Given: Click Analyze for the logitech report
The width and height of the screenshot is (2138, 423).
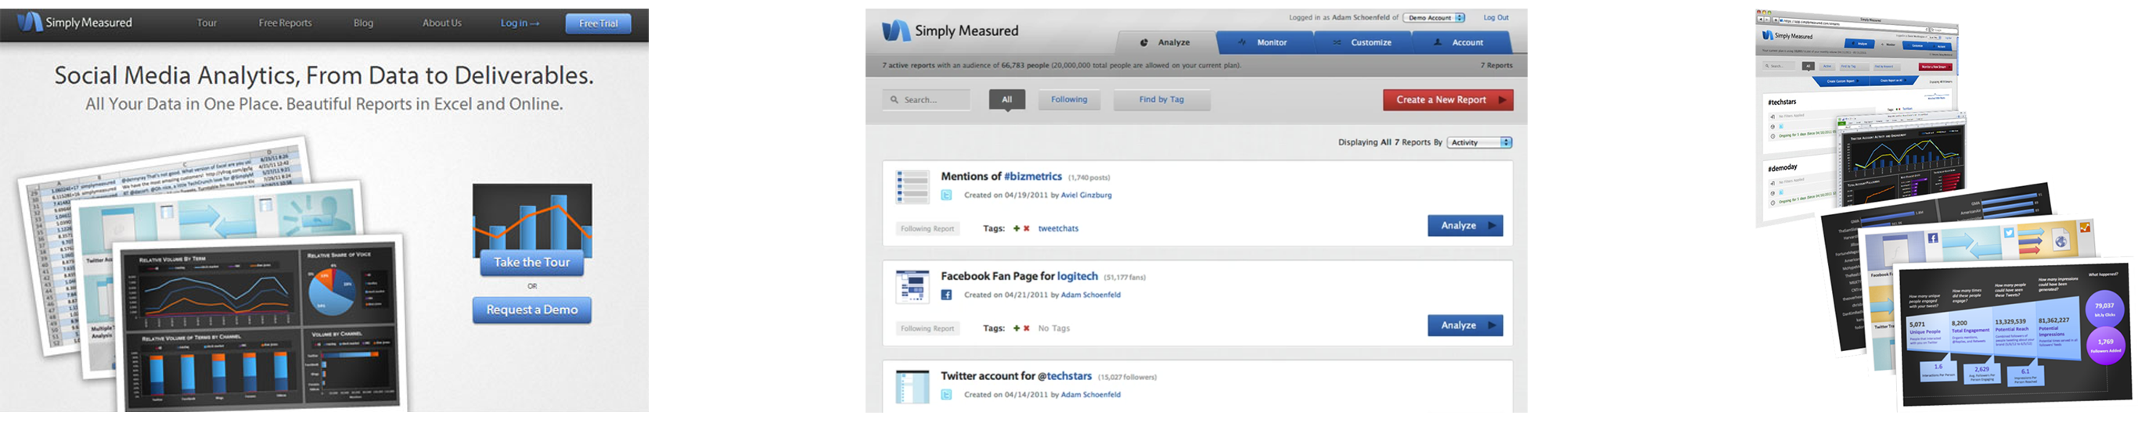Looking at the screenshot, I should [1465, 325].
